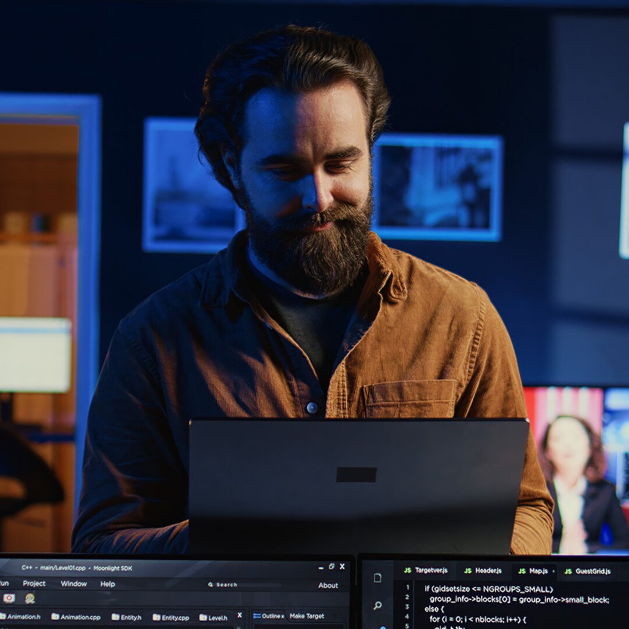Click the Search input field
The height and width of the screenshot is (629, 629).
[227, 585]
